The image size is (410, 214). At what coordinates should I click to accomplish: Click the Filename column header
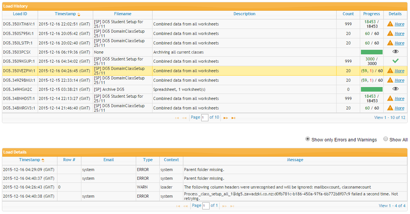(122, 14)
